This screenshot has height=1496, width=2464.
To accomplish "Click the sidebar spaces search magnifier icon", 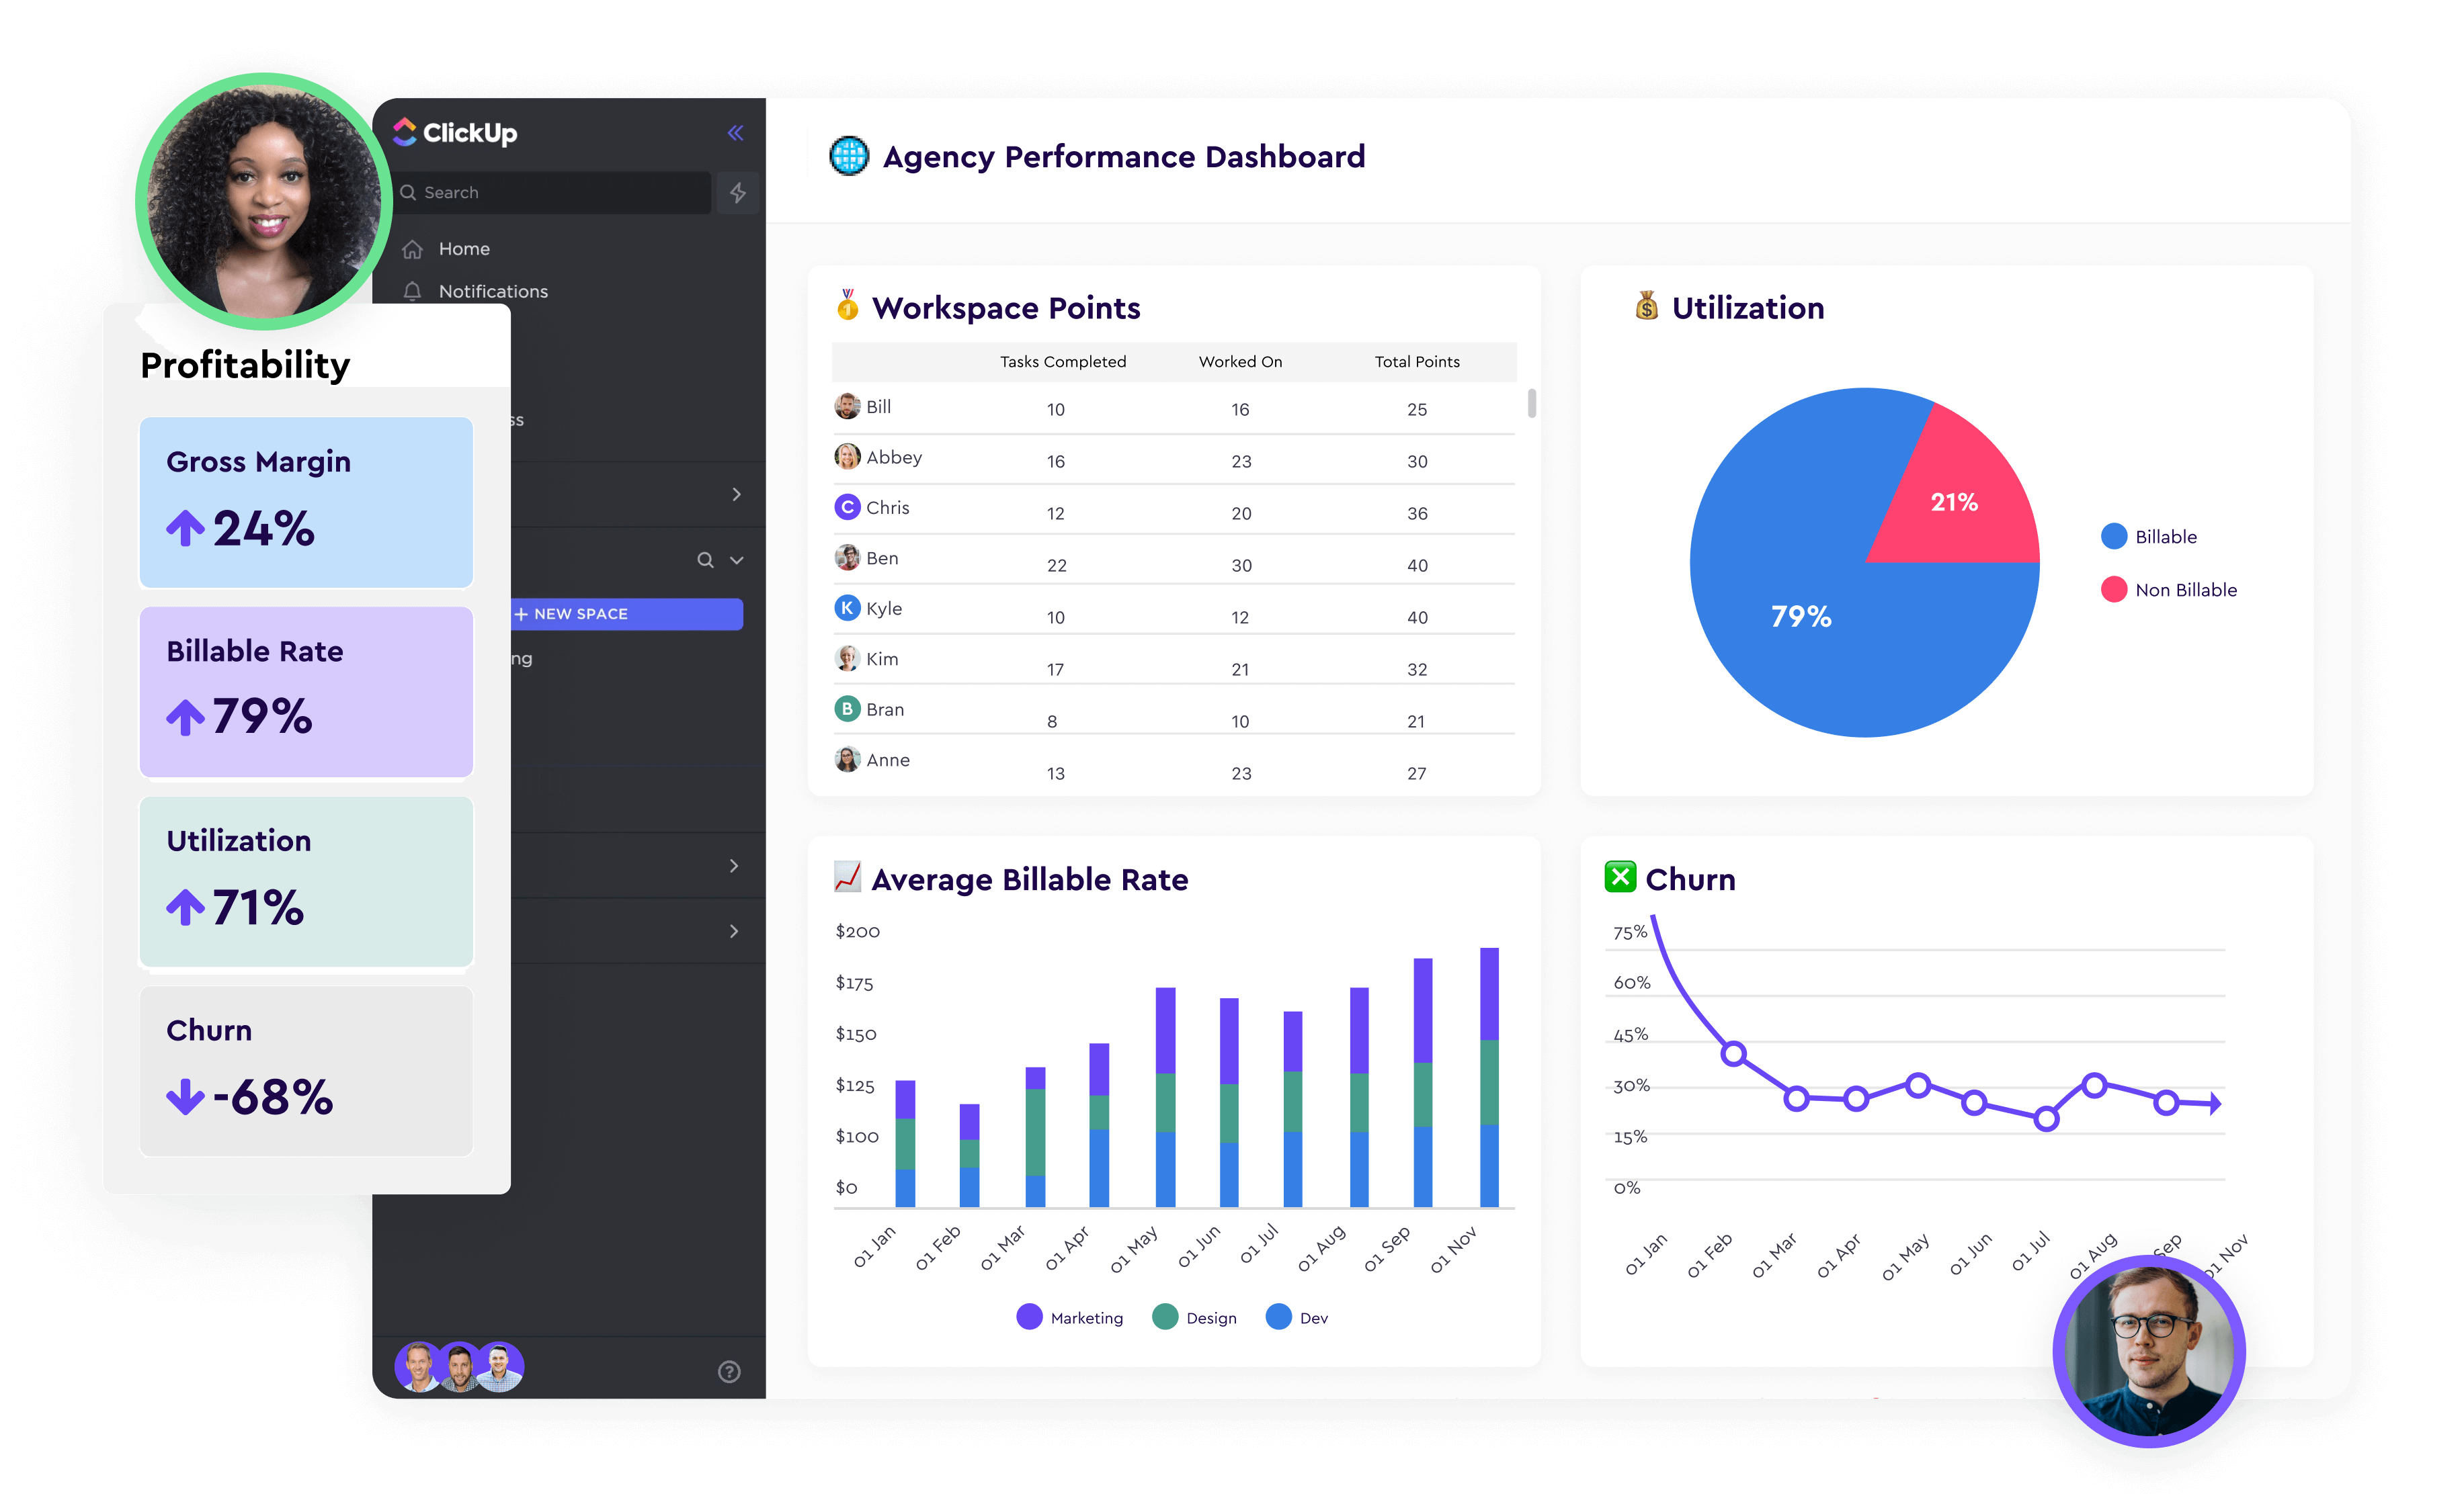I will tap(705, 560).
